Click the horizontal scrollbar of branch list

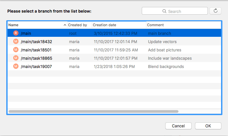94,111
